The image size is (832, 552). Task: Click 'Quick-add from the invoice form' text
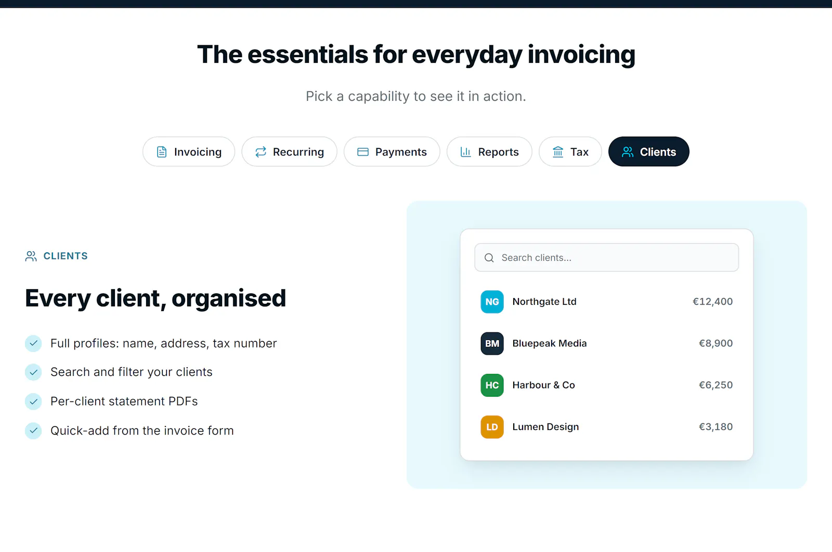142,430
